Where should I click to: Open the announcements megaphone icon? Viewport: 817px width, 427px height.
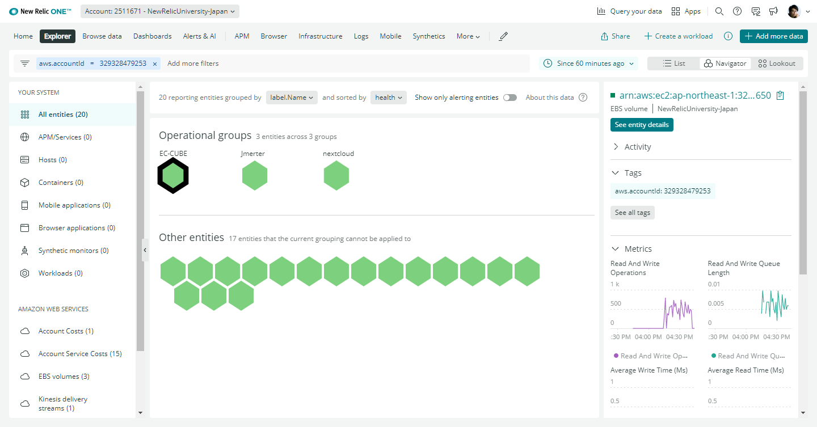pos(773,11)
